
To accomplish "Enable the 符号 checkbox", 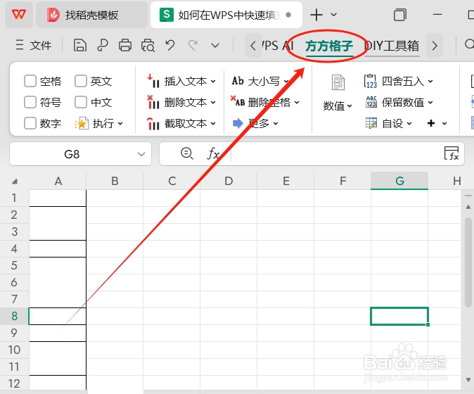I will 30,102.
